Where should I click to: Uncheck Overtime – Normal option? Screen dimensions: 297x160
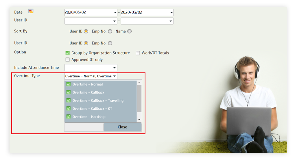pos(68,84)
